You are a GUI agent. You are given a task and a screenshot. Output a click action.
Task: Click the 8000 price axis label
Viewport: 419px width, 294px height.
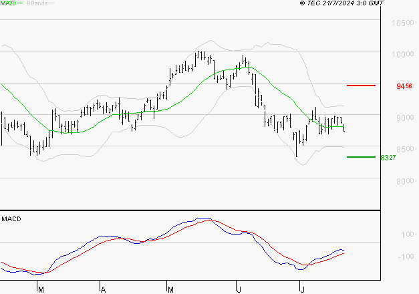tap(405, 181)
